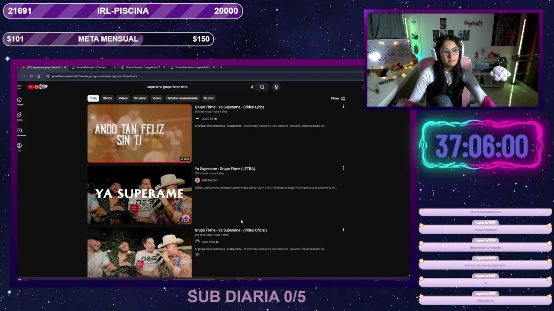Open the Tú profile sidebar icon
The width and height of the screenshot is (554, 311).
(19, 147)
